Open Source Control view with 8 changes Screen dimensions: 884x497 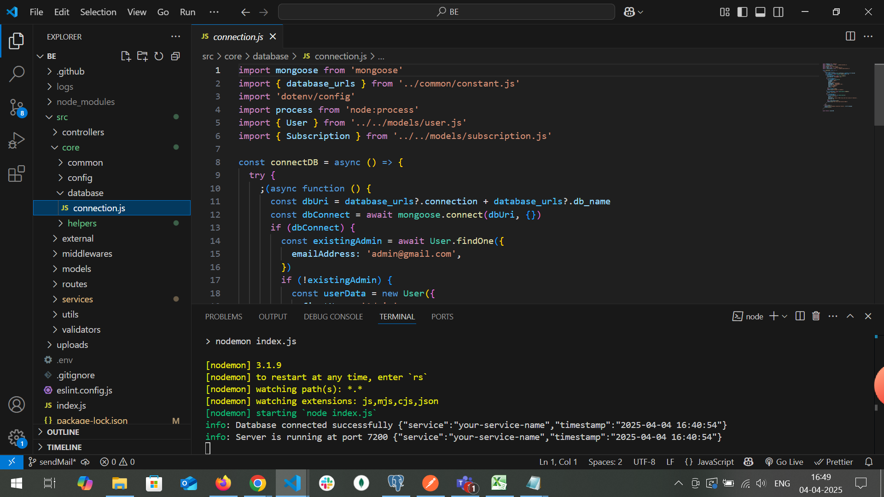(x=17, y=107)
